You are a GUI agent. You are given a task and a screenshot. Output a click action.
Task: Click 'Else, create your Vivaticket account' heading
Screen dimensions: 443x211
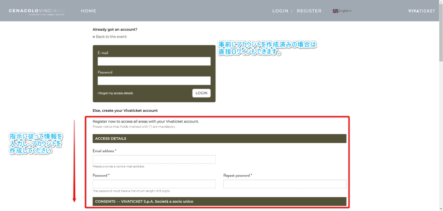[125, 110]
